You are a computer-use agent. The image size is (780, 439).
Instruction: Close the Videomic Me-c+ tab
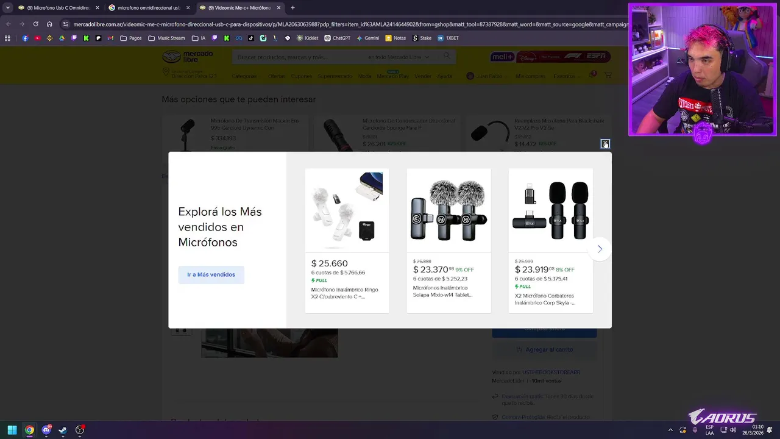[279, 8]
